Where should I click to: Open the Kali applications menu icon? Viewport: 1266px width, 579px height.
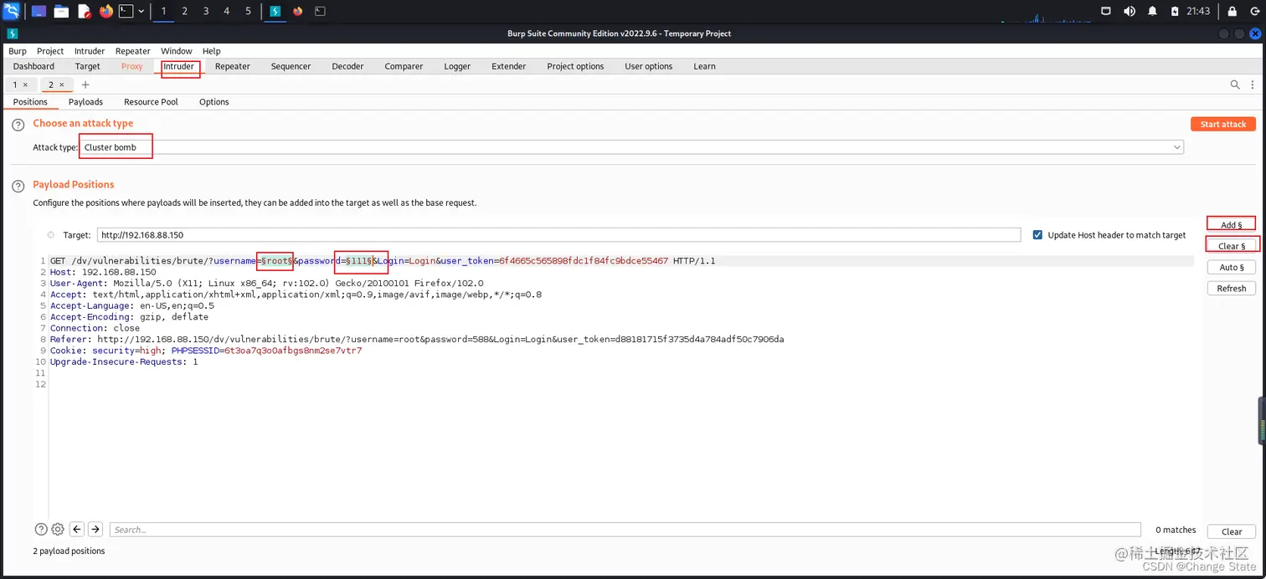12,11
